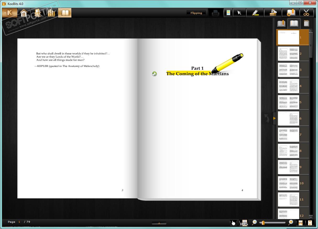Open the K main menu dropdown
The width and height of the screenshot is (318, 229).
(9, 13)
